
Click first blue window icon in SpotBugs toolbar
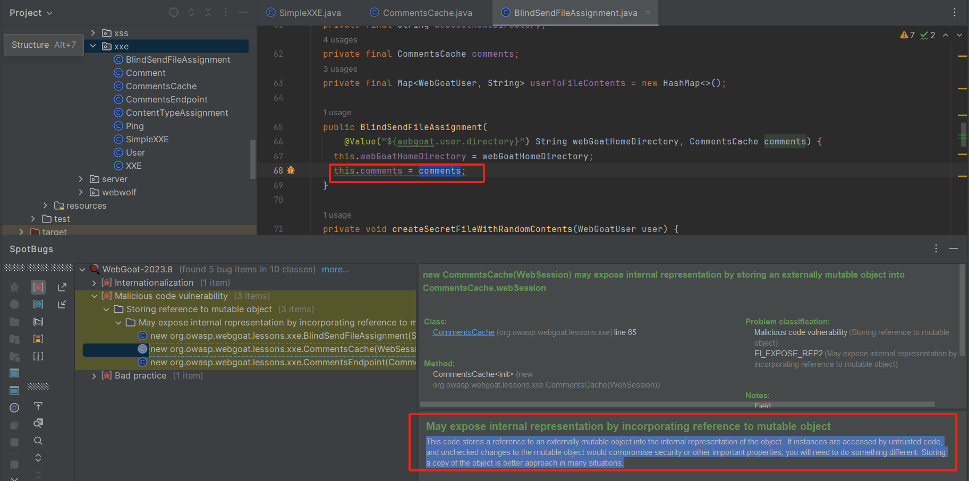point(14,373)
